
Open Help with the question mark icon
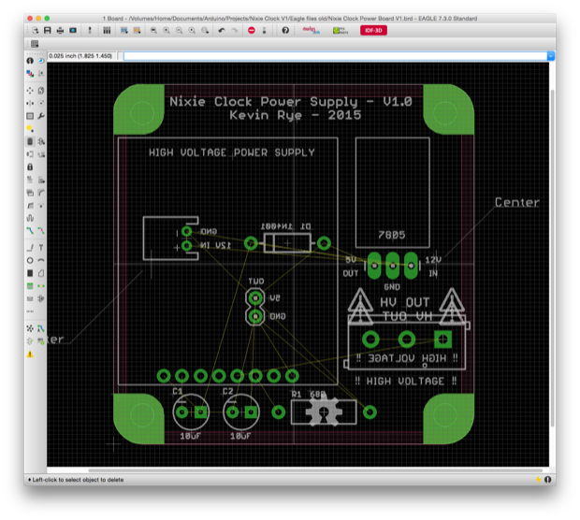pos(285,30)
